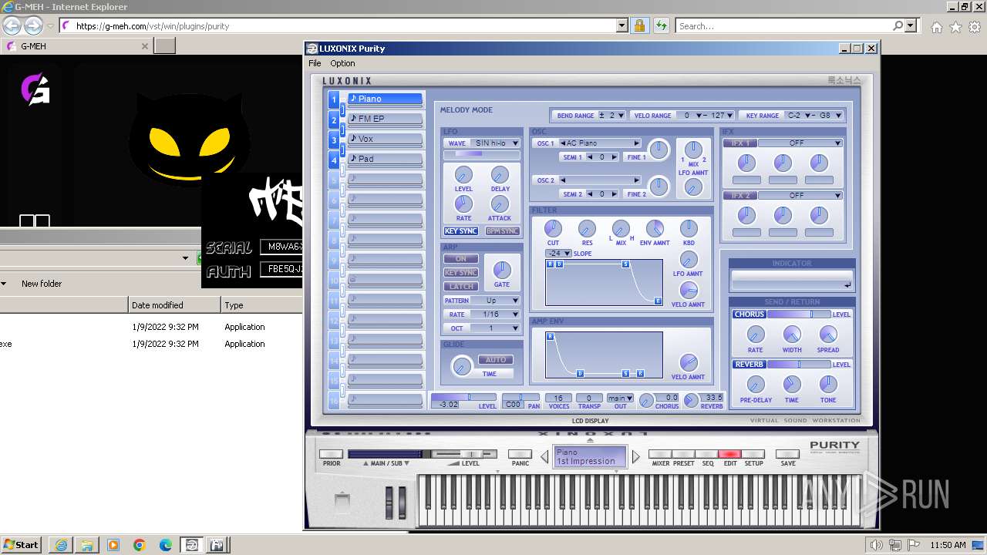Enable arpeggiator LATCH
The height and width of the screenshot is (555, 987).
[x=461, y=287]
